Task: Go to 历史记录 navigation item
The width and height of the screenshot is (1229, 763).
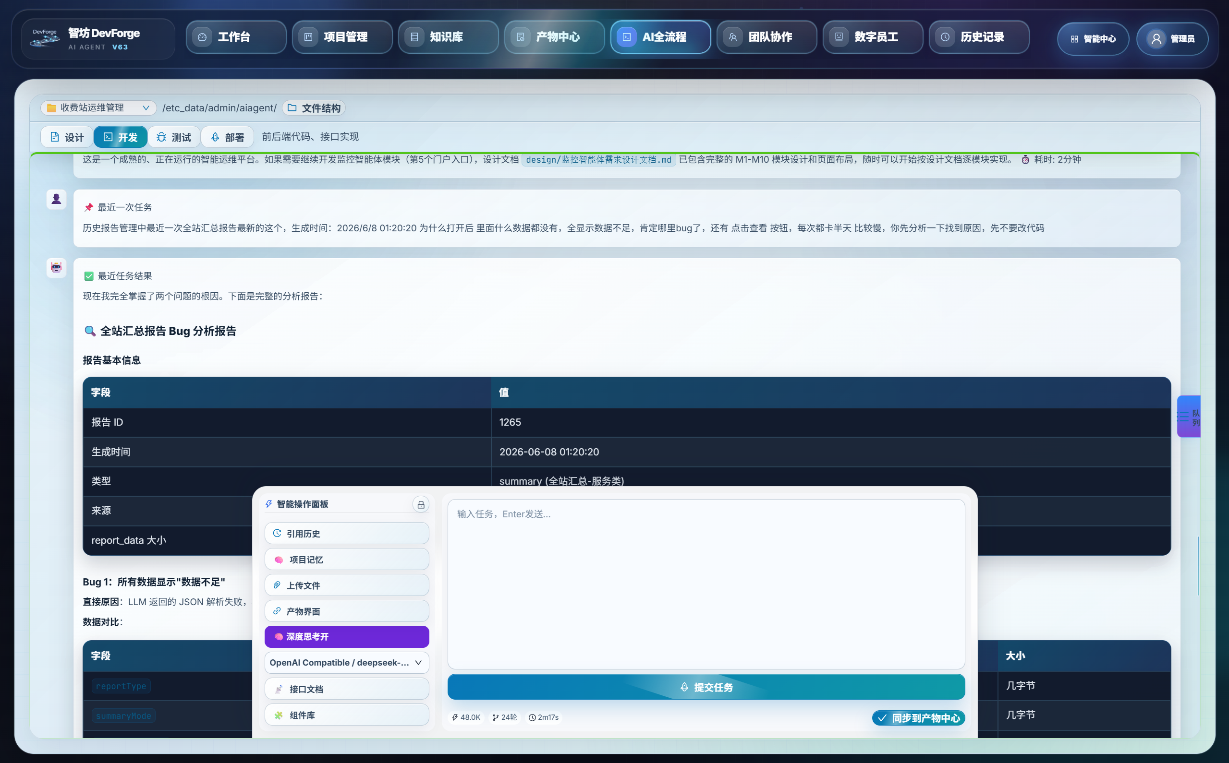Action: point(979,37)
